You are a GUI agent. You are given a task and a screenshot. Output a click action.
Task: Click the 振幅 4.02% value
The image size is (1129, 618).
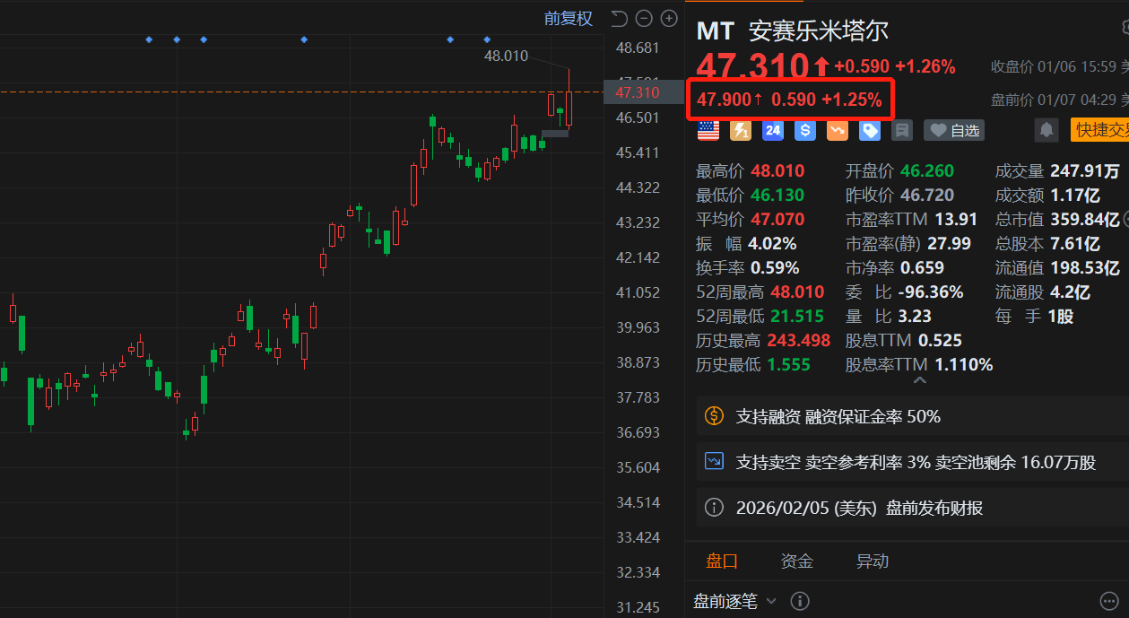772,243
